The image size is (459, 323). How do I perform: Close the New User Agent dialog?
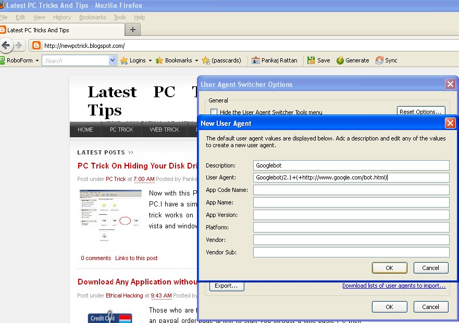(450, 123)
